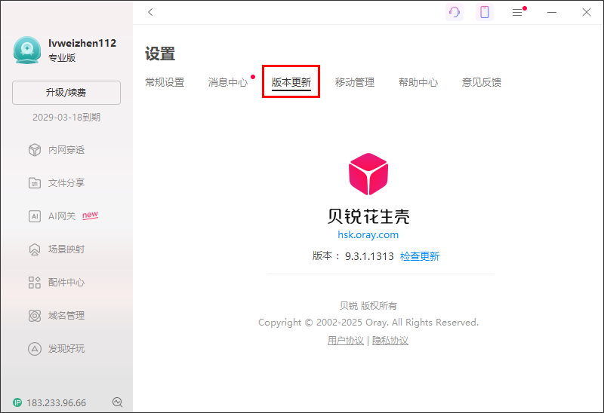Click the username lvweizhen112
The height and width of the screenshot is (413, 604).
pos(82,43)
